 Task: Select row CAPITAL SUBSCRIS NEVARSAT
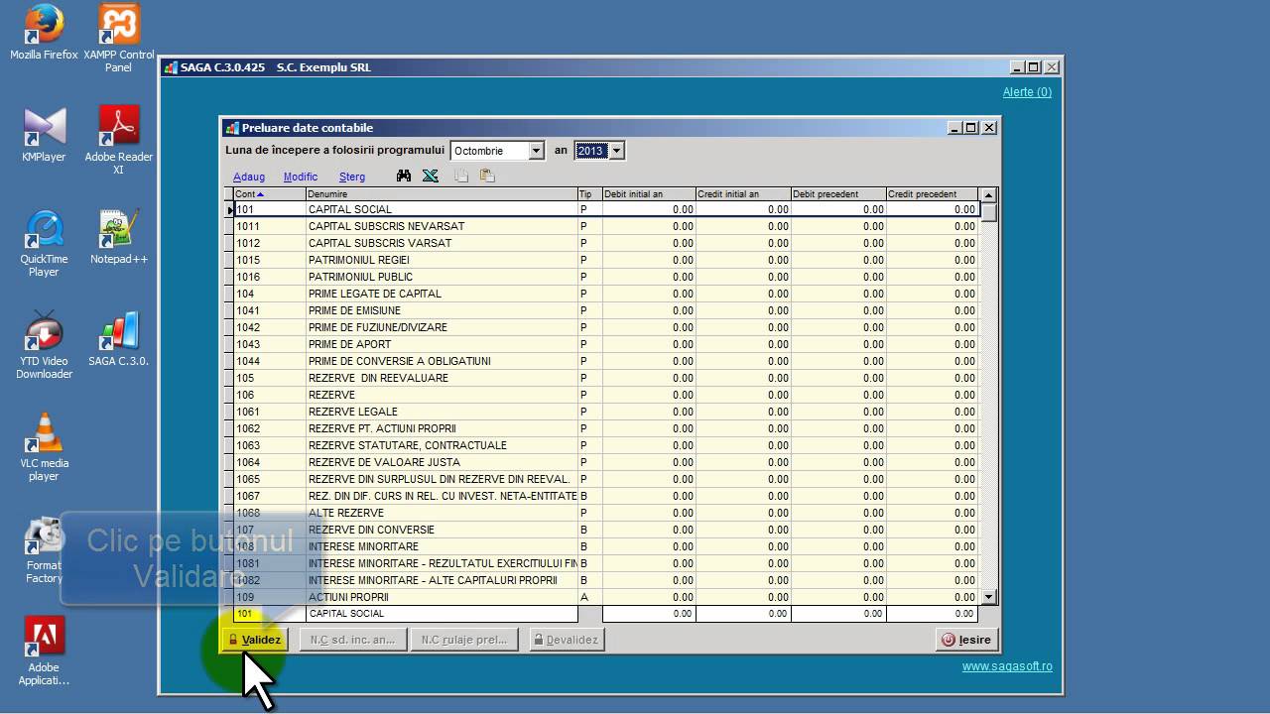pyautogui.click(x=601, y=226)
